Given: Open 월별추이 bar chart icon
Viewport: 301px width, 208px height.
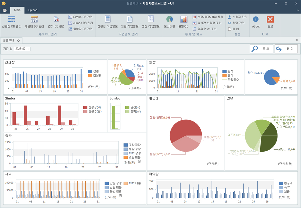Looking at the screenshot, I should 184,19.
